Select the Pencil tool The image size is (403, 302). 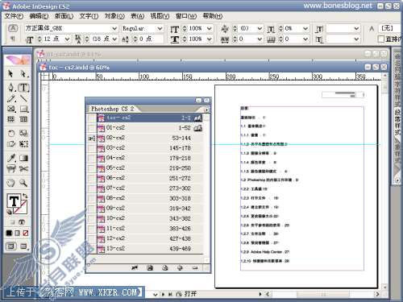[10, 98]
